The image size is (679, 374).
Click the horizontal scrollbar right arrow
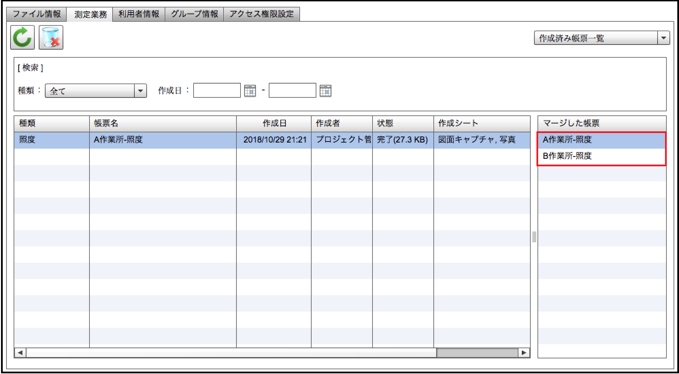click(x=524, y=353)
